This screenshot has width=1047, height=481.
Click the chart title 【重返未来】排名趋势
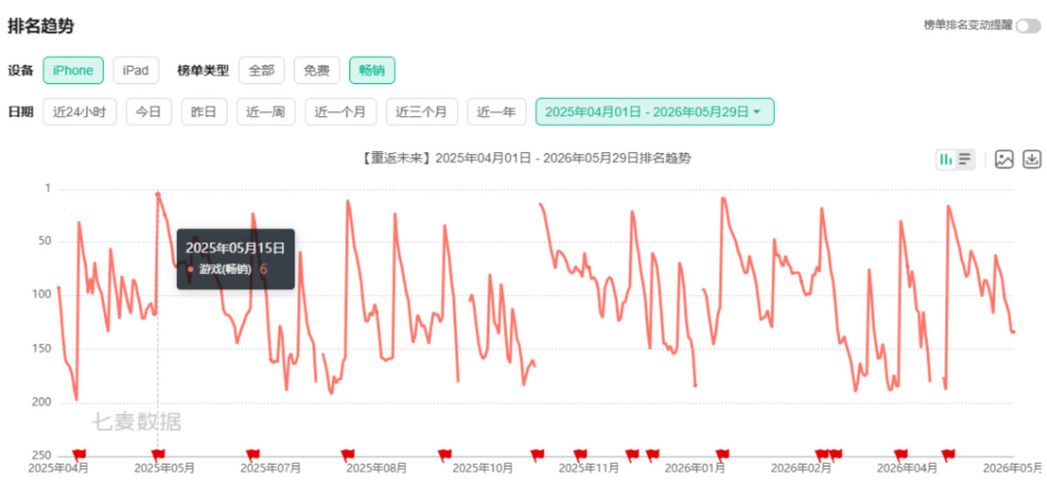point(526,158)
